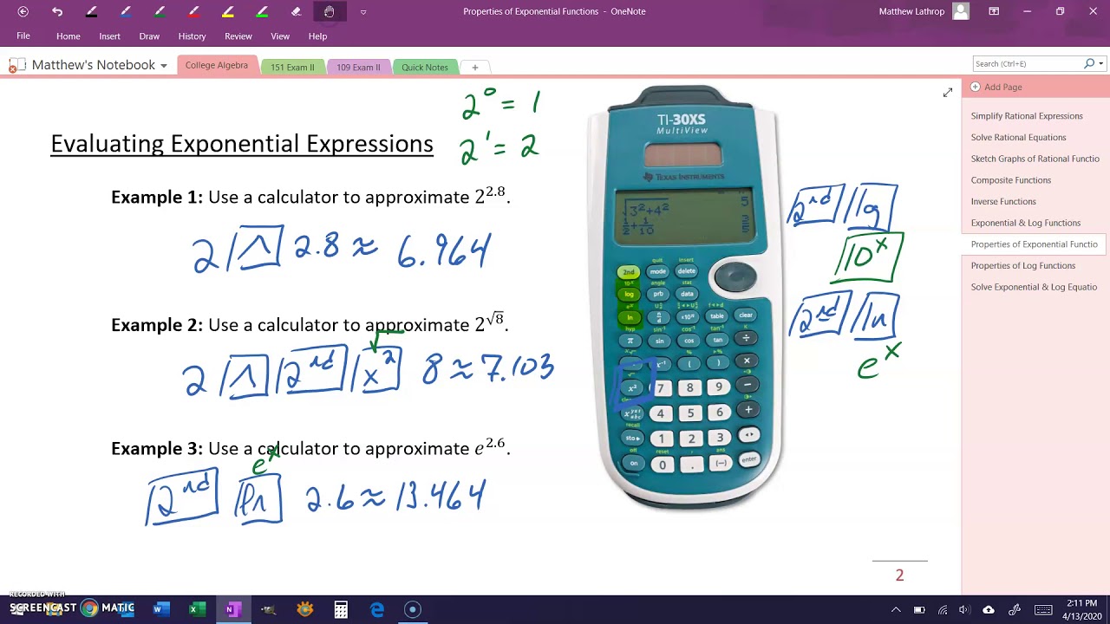Click the Evaluating Exponential Expressions page title
This screenshot has height=624, width=1110.
242,144
